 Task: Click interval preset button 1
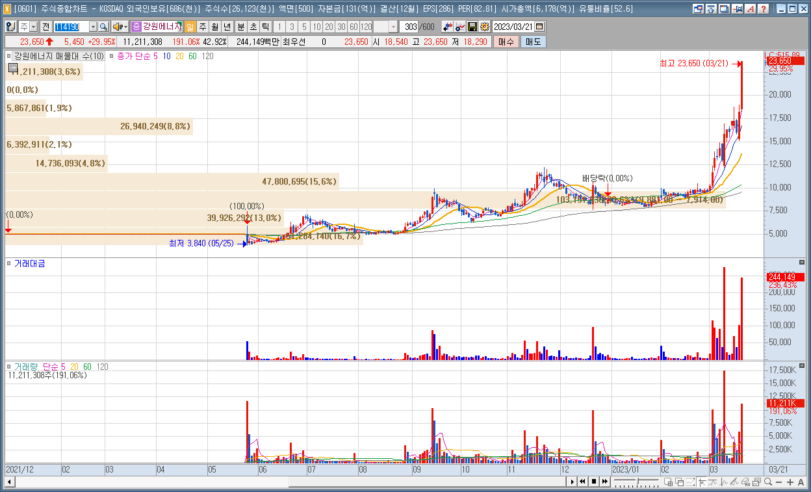[279, 27]
